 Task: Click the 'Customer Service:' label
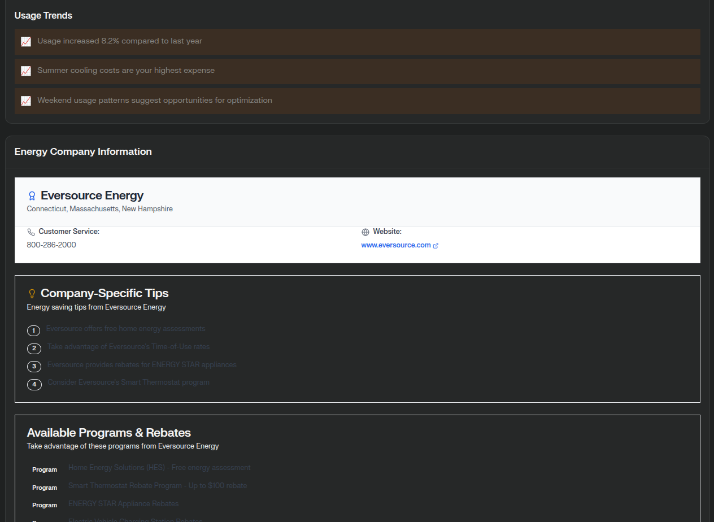[69, 232]
